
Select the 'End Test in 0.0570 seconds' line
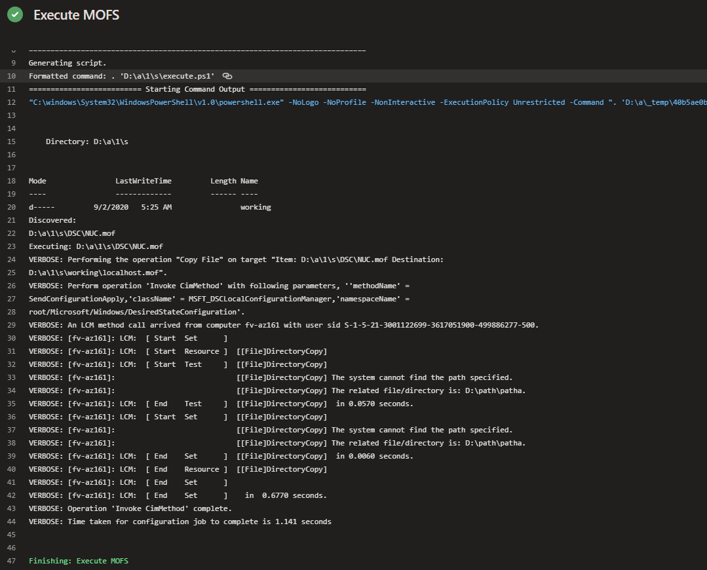[221, 404]
